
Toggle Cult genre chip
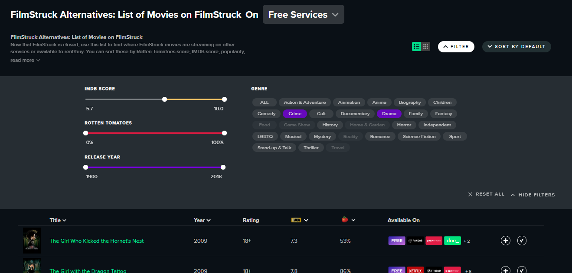[321, 114]
